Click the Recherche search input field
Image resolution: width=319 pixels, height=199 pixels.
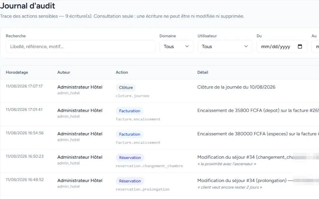pyautogui.click(x=81, y=46)
